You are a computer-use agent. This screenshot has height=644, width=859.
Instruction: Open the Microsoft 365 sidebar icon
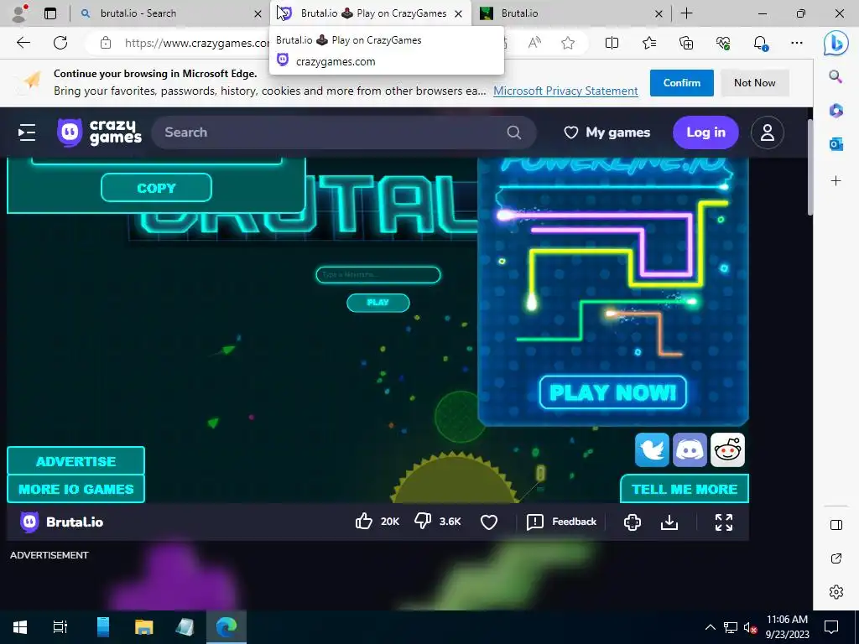[836, 111]
